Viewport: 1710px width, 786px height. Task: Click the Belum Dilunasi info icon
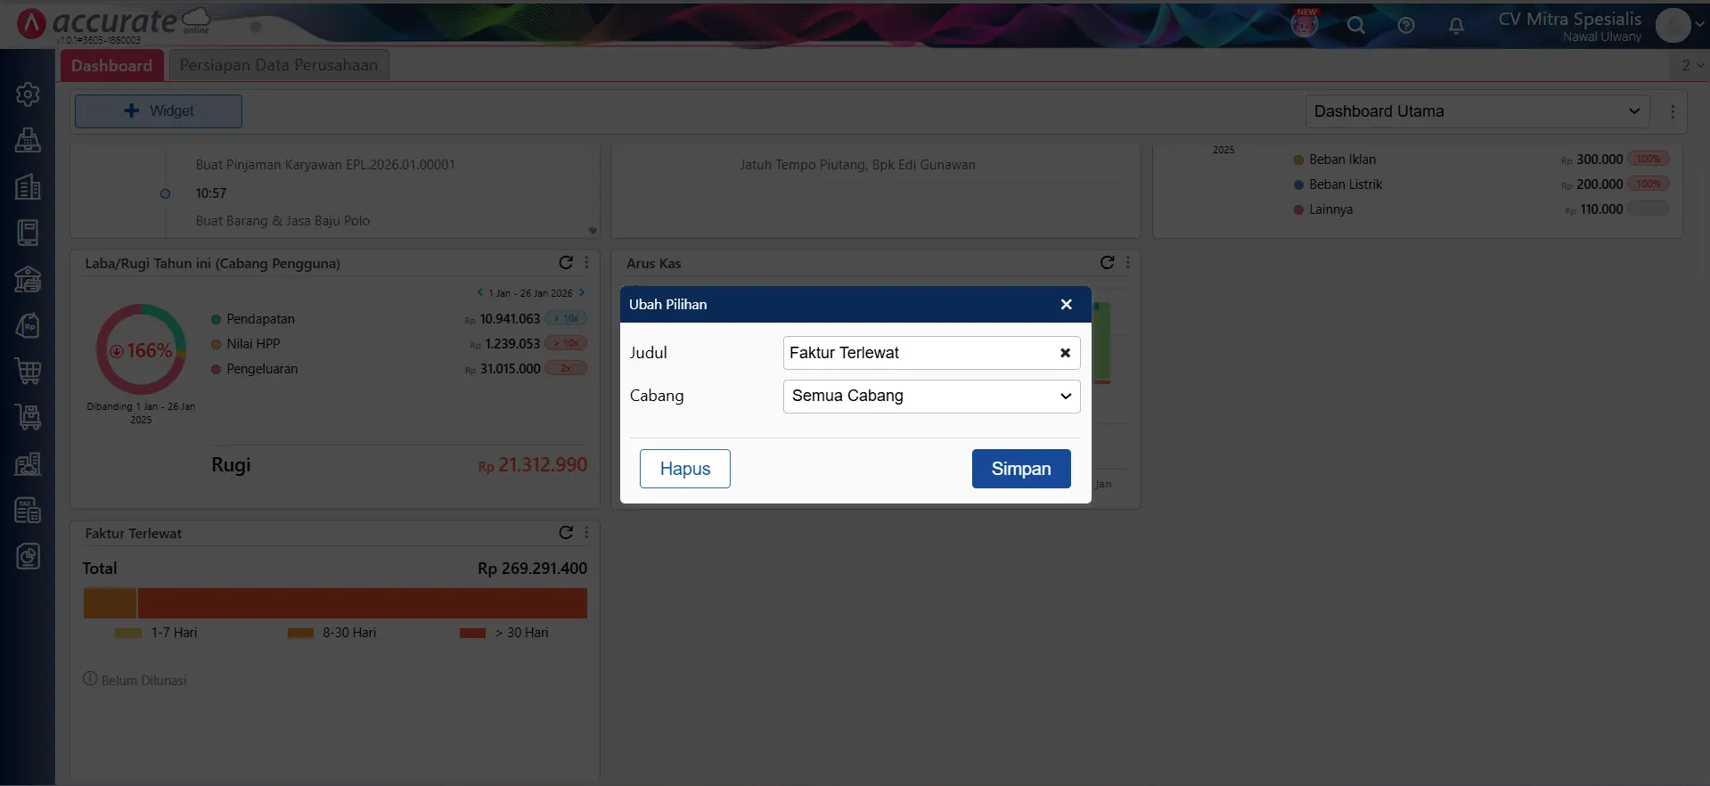[x=90, y=679]
